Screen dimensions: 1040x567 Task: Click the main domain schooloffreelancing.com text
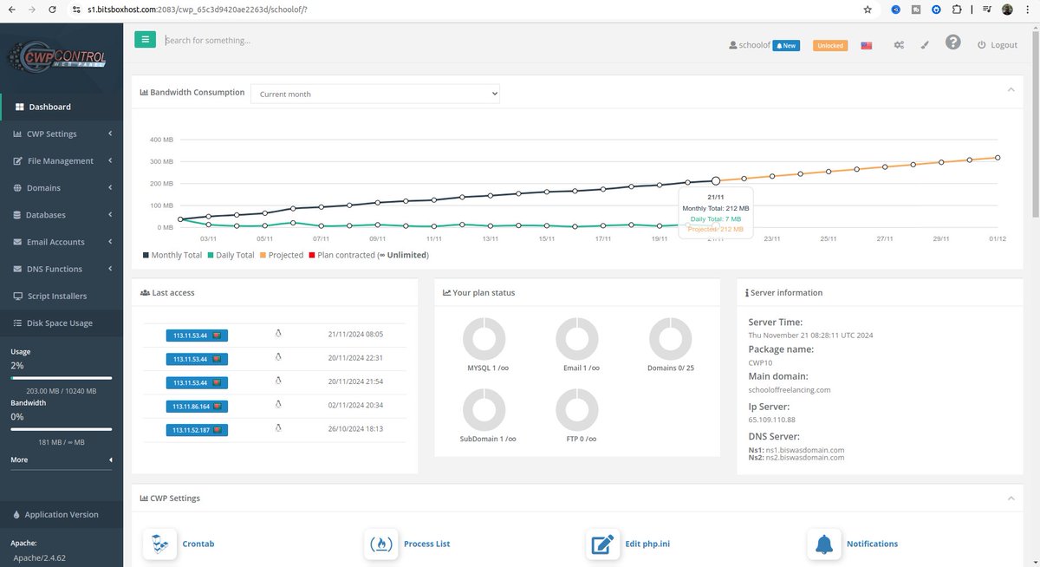click(790, 389)
